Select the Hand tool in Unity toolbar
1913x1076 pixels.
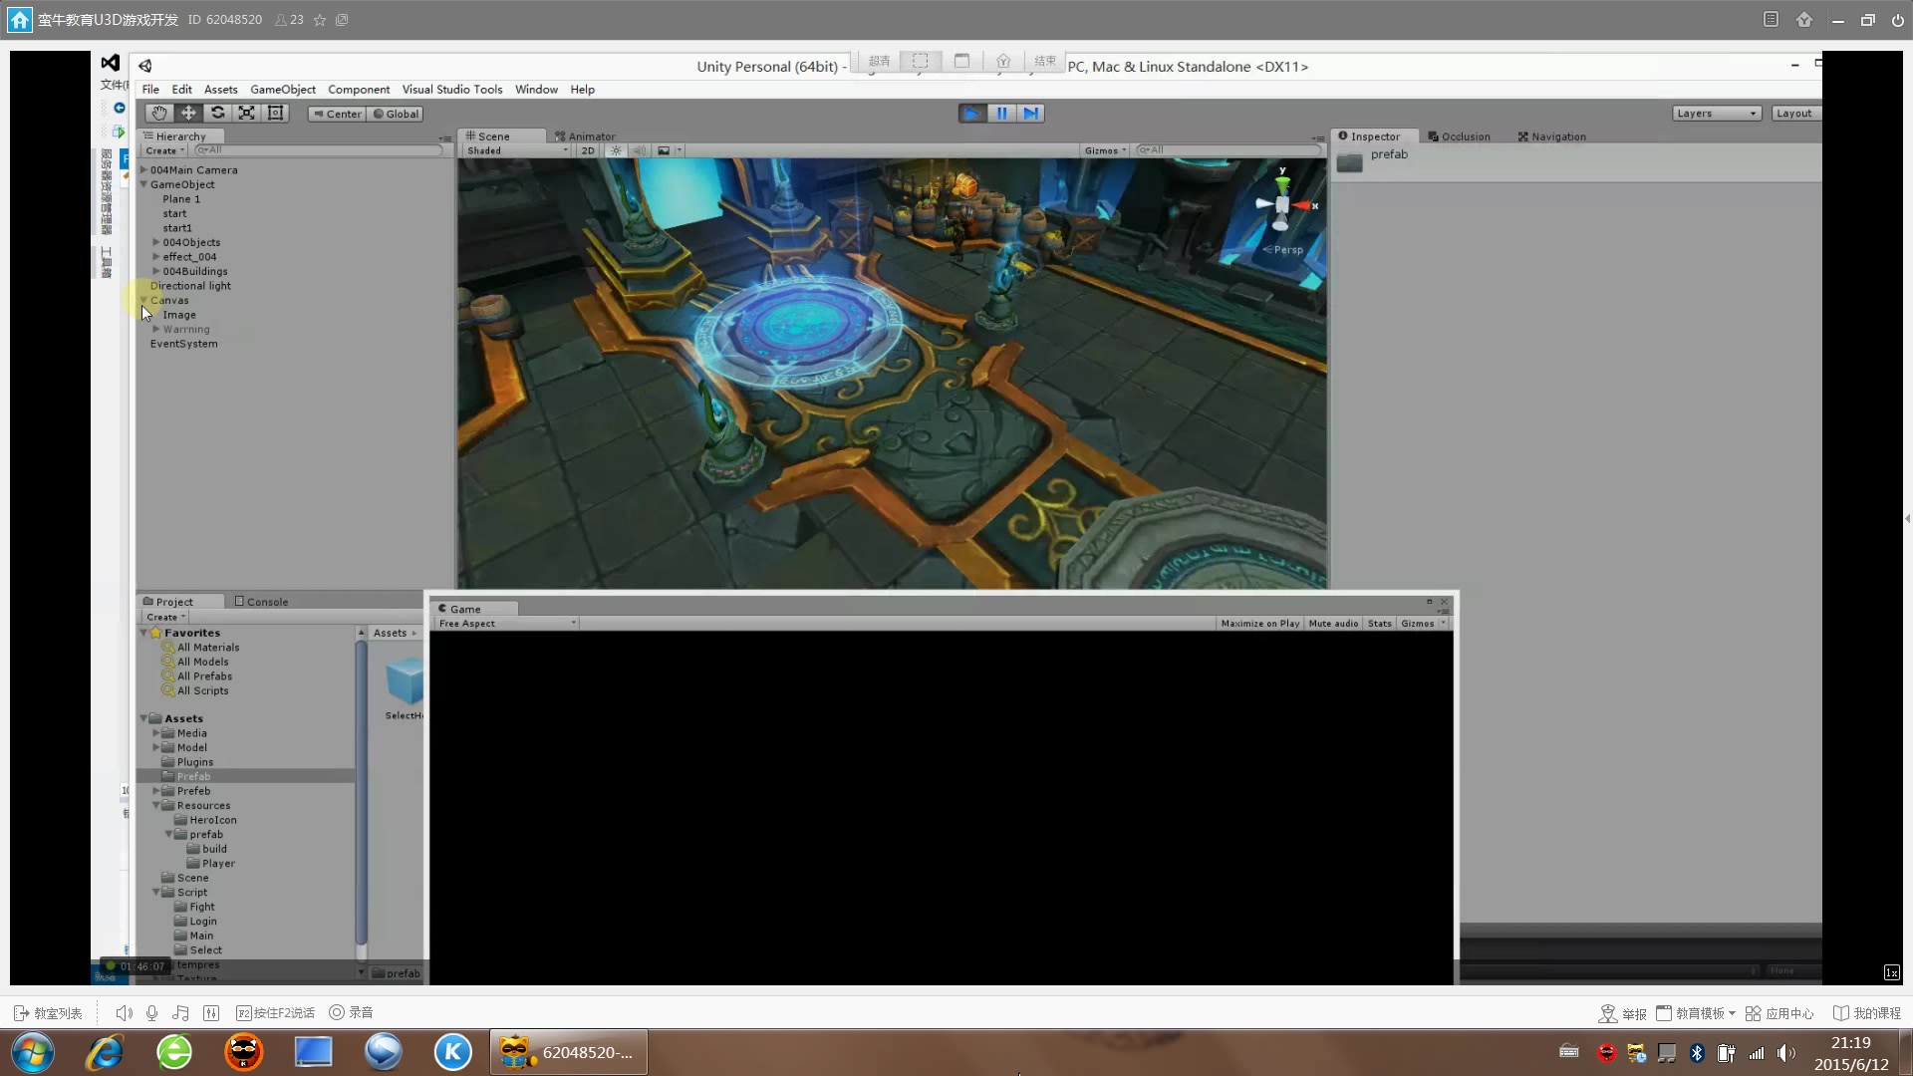(158, 114)
